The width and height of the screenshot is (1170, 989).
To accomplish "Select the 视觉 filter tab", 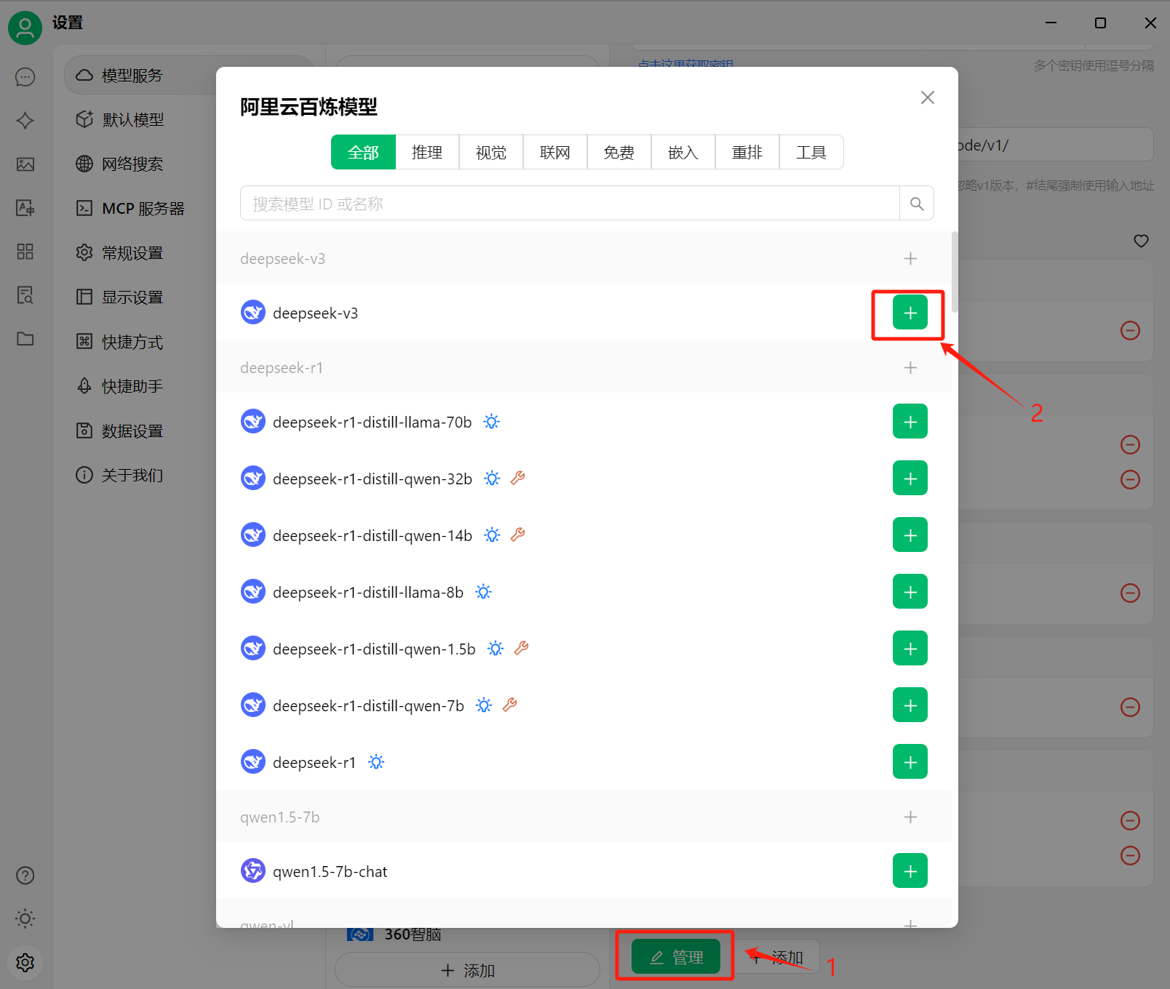I will point(491,152).
